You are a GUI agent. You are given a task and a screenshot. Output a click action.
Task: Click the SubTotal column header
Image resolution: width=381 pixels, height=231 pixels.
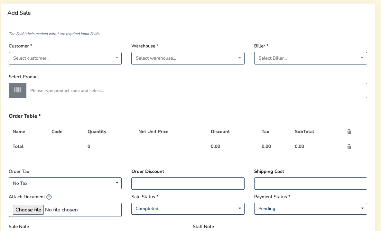pyautogui.click(x=304, y=132)
